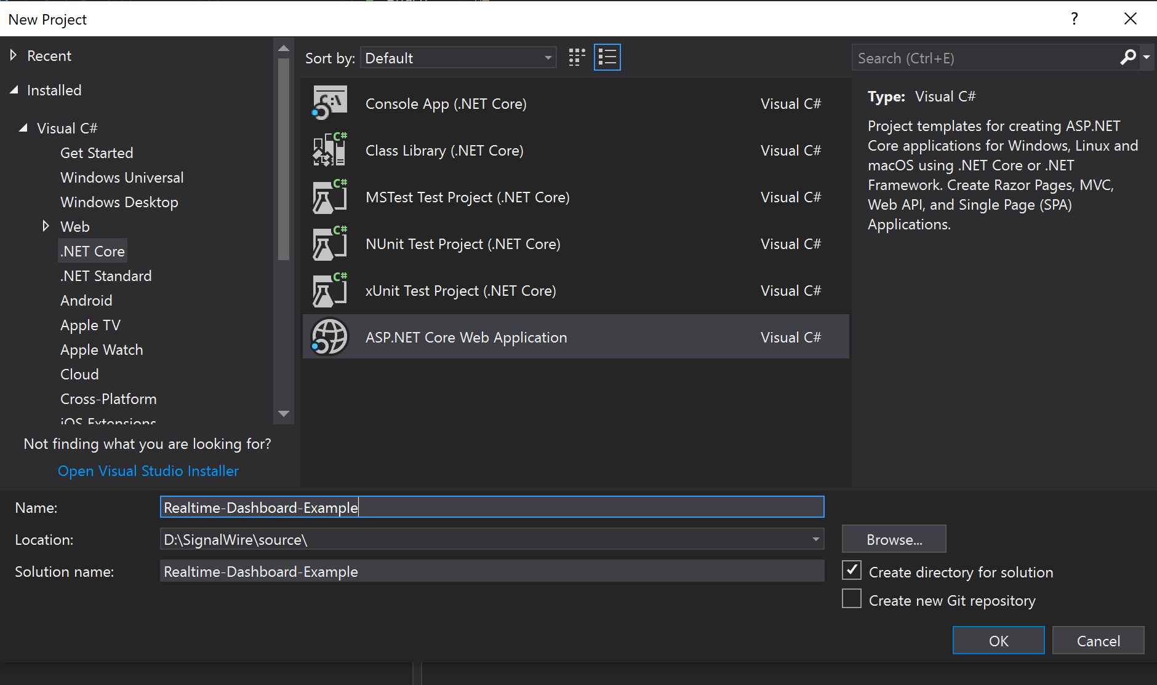
Task: Expand the Recent tree node
Action: click(14, 55)
